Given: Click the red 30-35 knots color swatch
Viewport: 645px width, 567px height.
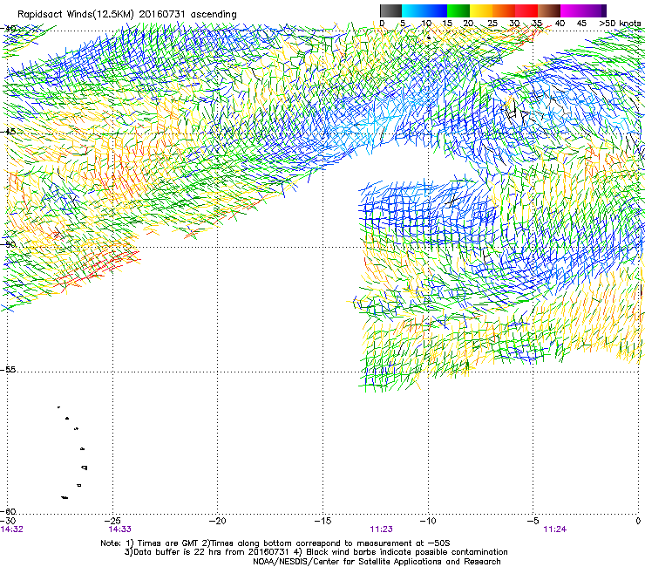Looking at the screenshot, I should 526,10.
